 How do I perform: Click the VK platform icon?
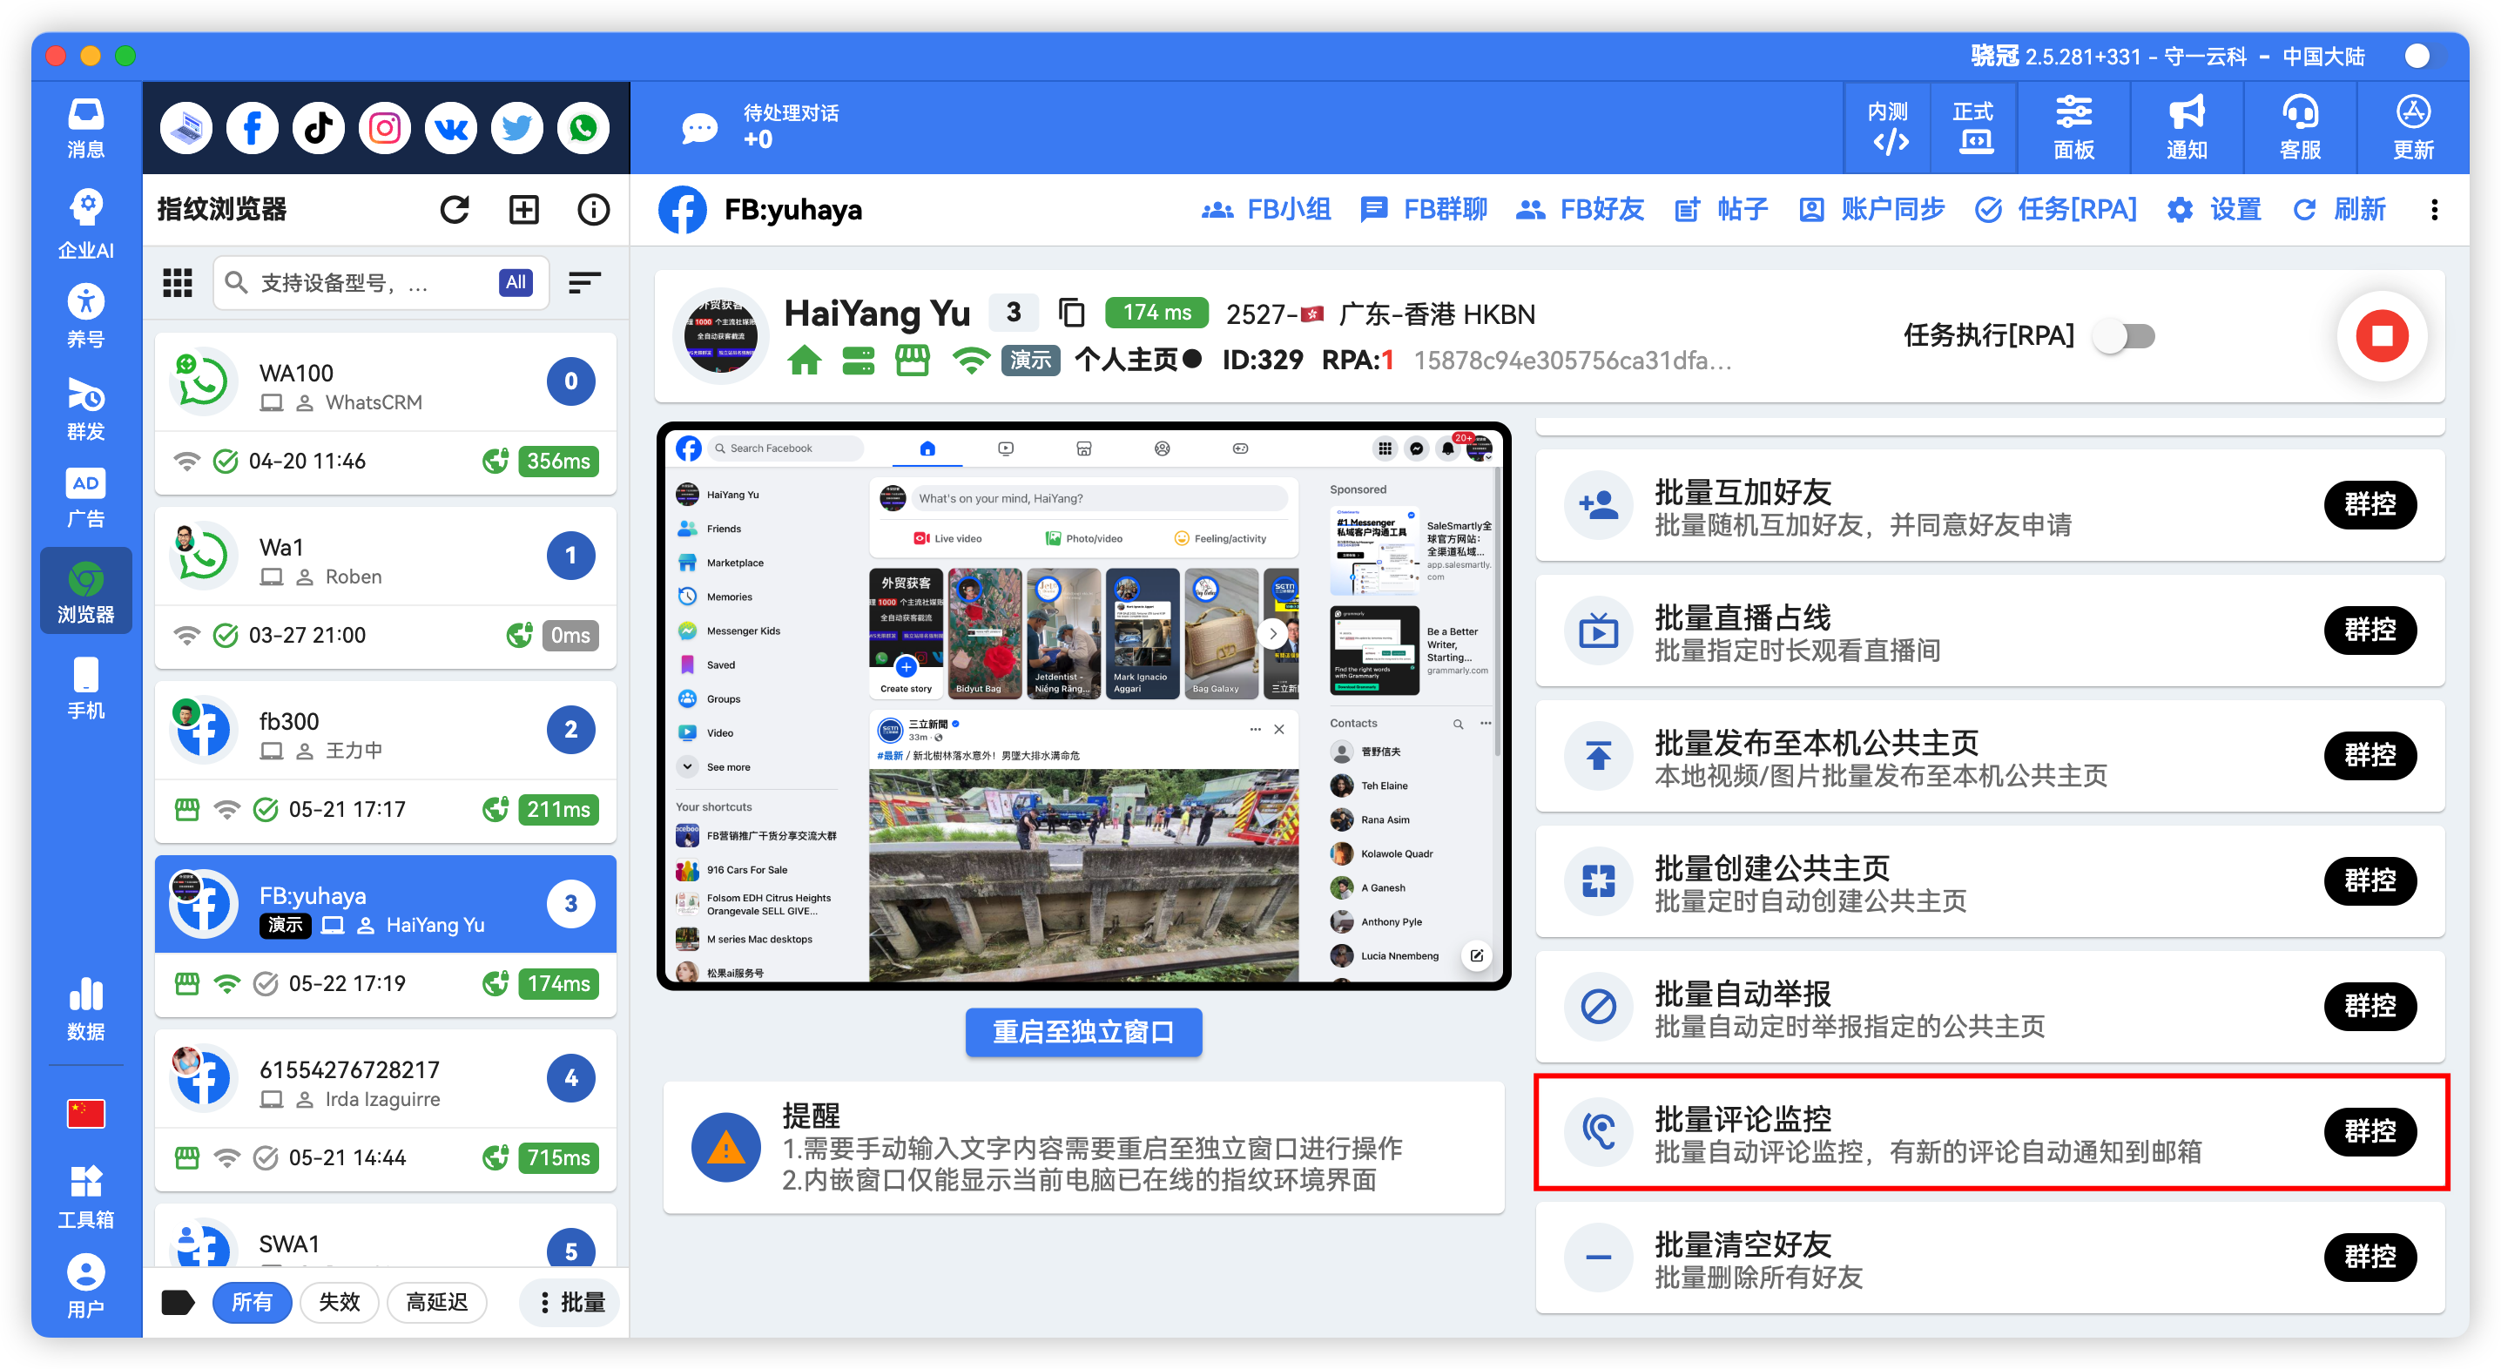pyautogui.click(x=449, y=127)
